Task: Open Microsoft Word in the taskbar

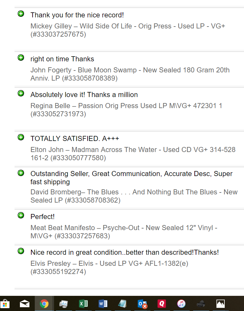Action: [x=103, y=304]
